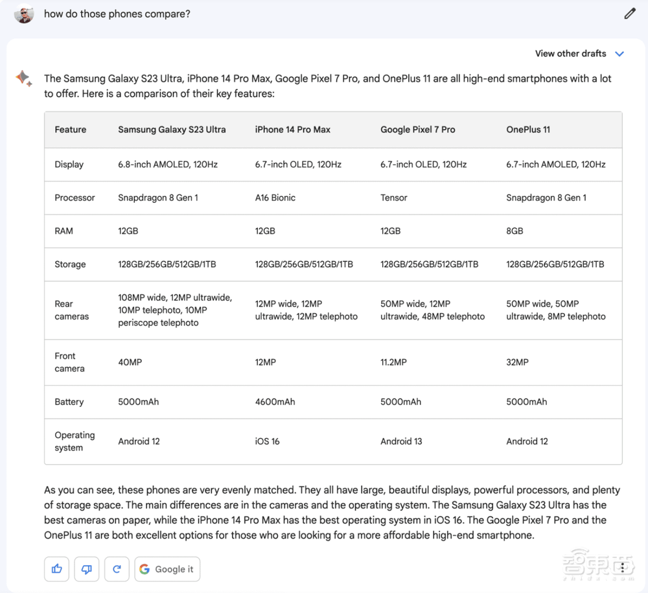Click the 11.2MP front camera cell
The width and height of the screenshot is (648, 593).
coord(393,362)
